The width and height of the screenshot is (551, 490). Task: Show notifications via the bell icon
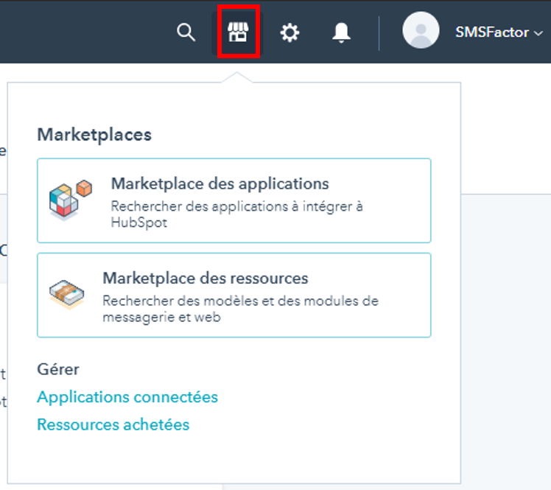coord(341,32)
